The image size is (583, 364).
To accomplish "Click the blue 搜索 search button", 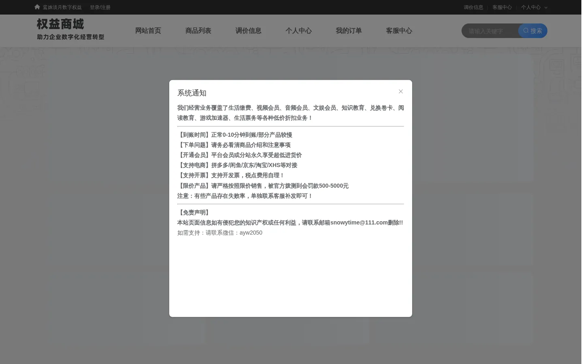I will click(x=533, y=31).
